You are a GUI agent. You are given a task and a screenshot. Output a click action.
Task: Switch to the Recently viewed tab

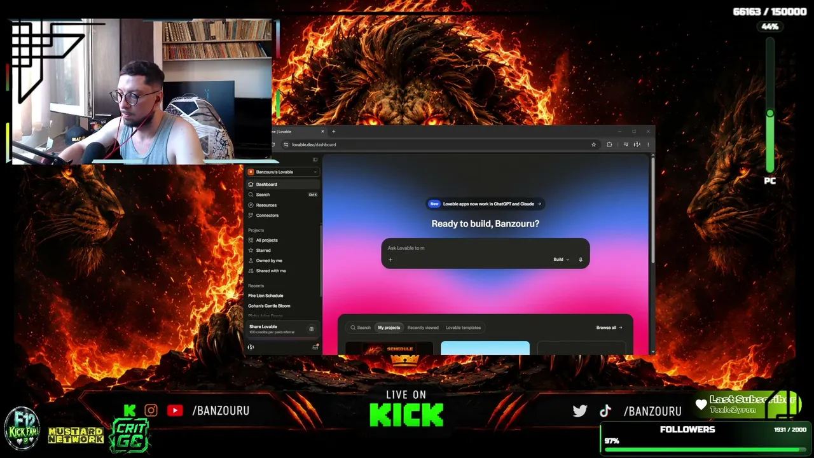[423, 328]
